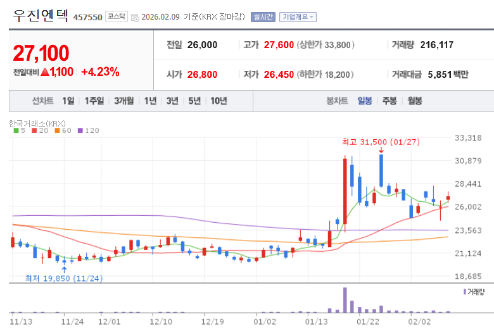Click the red up-triangle change indicator

[x=45, y=72]
